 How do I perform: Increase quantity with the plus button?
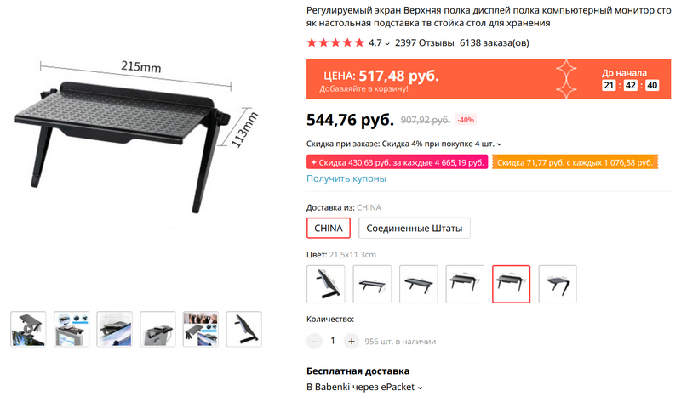click(352, 342)
